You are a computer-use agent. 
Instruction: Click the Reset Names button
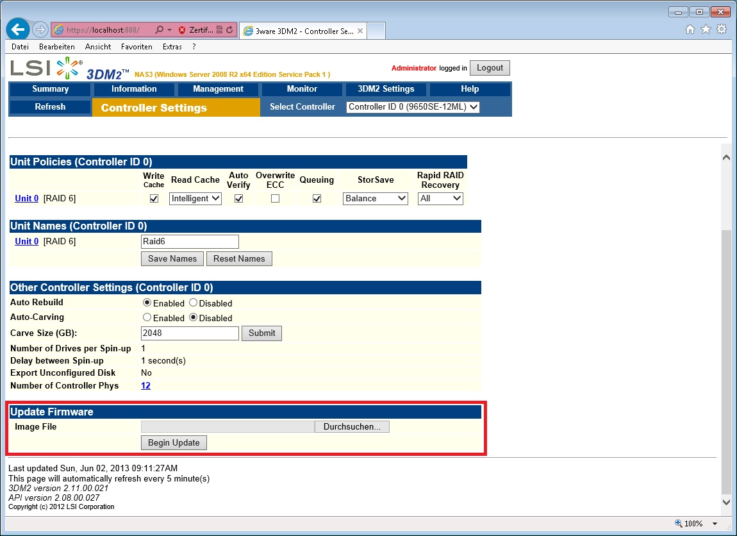(x=239, y=258)
